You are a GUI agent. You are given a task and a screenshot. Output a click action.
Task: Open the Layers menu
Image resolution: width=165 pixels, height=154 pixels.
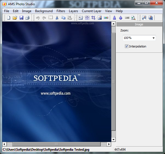coord(73,11)
